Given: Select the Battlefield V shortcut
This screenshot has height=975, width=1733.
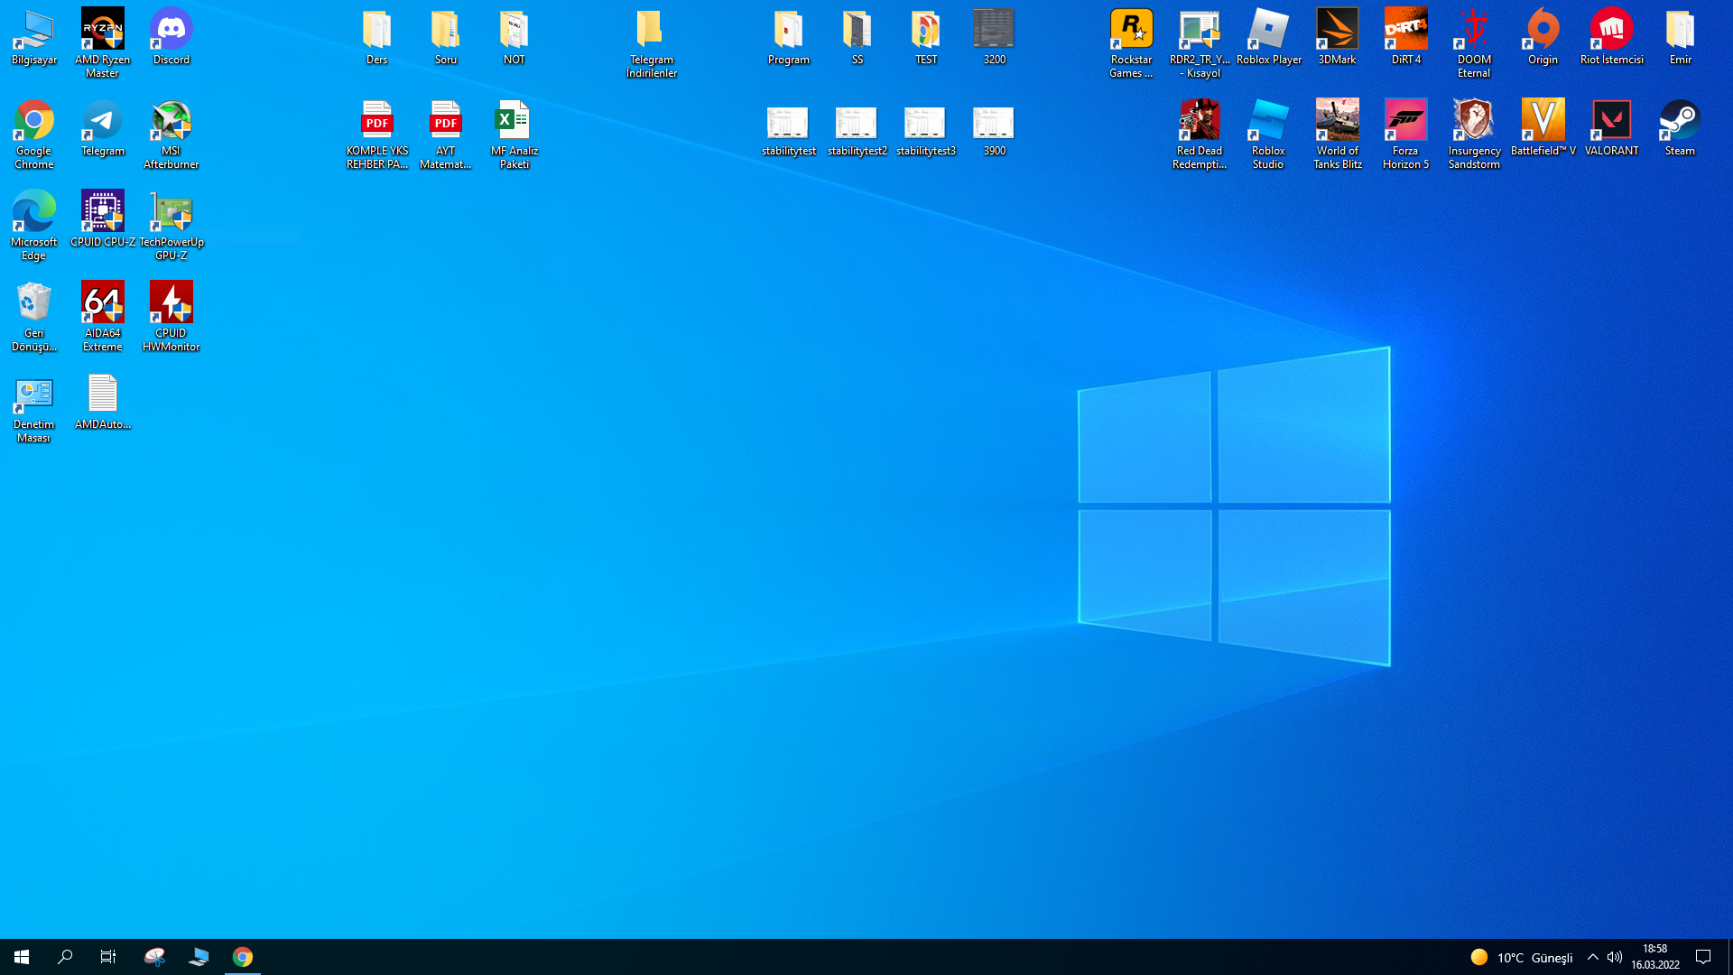Looking at the screenshot, I should click(x=1543, y=129).
